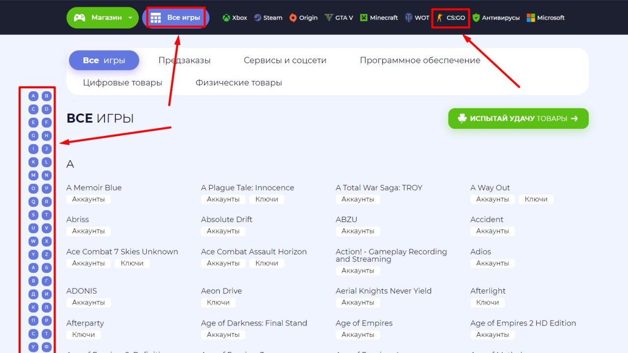The width and height of the screenshot is (628, 353).
Task: Open the Microsoft category link
Action: [546, 18]
